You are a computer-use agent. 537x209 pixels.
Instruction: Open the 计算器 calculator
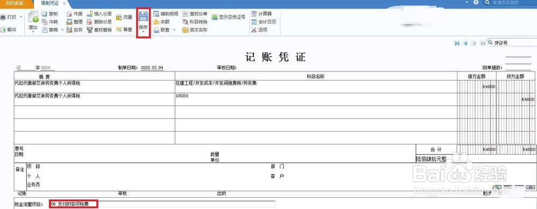click(262, 14)
